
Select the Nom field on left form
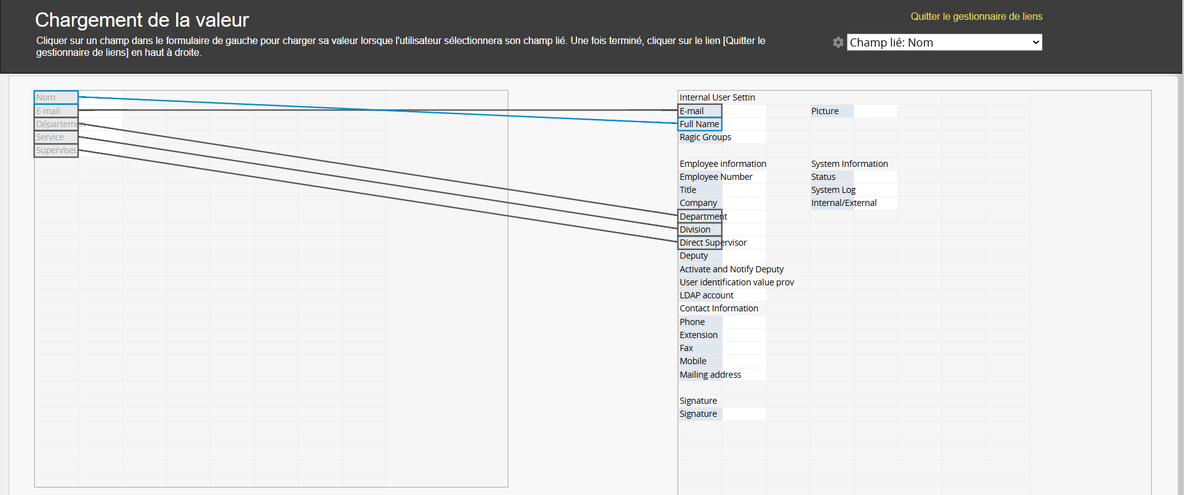[56, 97]
